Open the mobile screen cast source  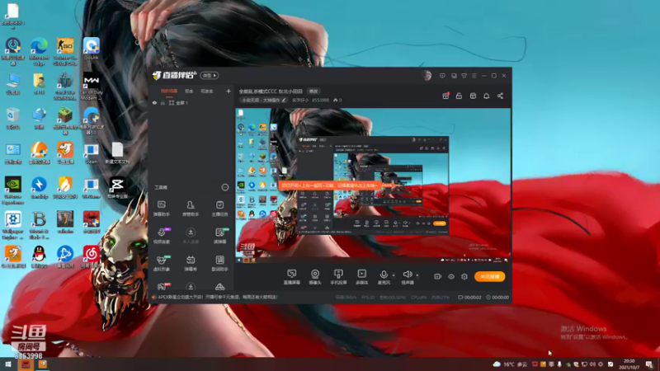[338, 277]
